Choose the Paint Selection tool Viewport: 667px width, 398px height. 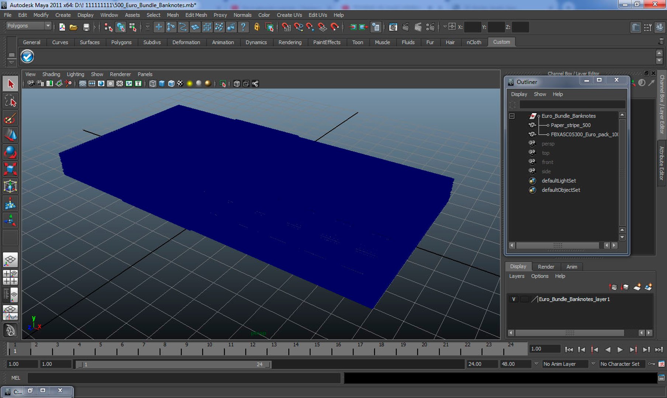[x=10, y=119]
